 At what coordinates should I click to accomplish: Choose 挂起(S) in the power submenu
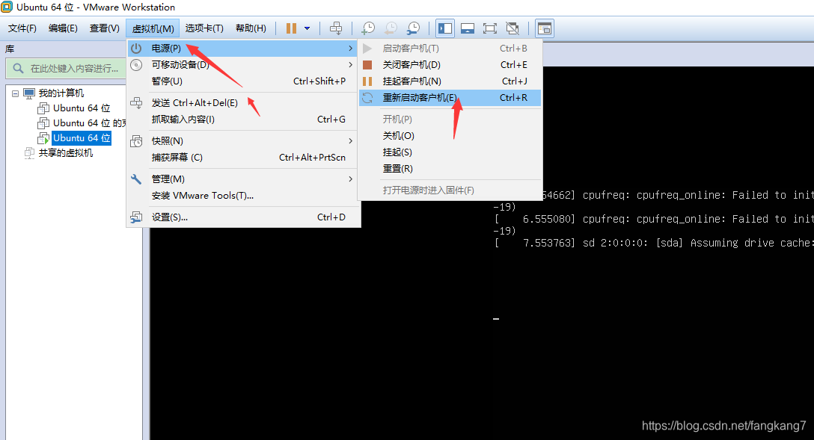pyautogui.click(x=450, y=152)
